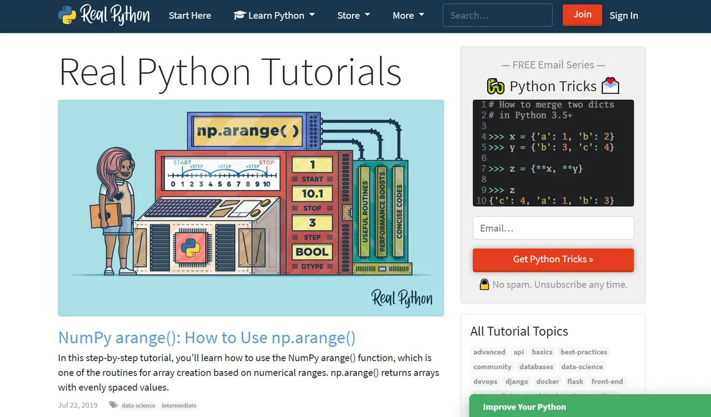Focus the Search input field
This screenshot has height=417, width=711.
(x=498, y=16)
